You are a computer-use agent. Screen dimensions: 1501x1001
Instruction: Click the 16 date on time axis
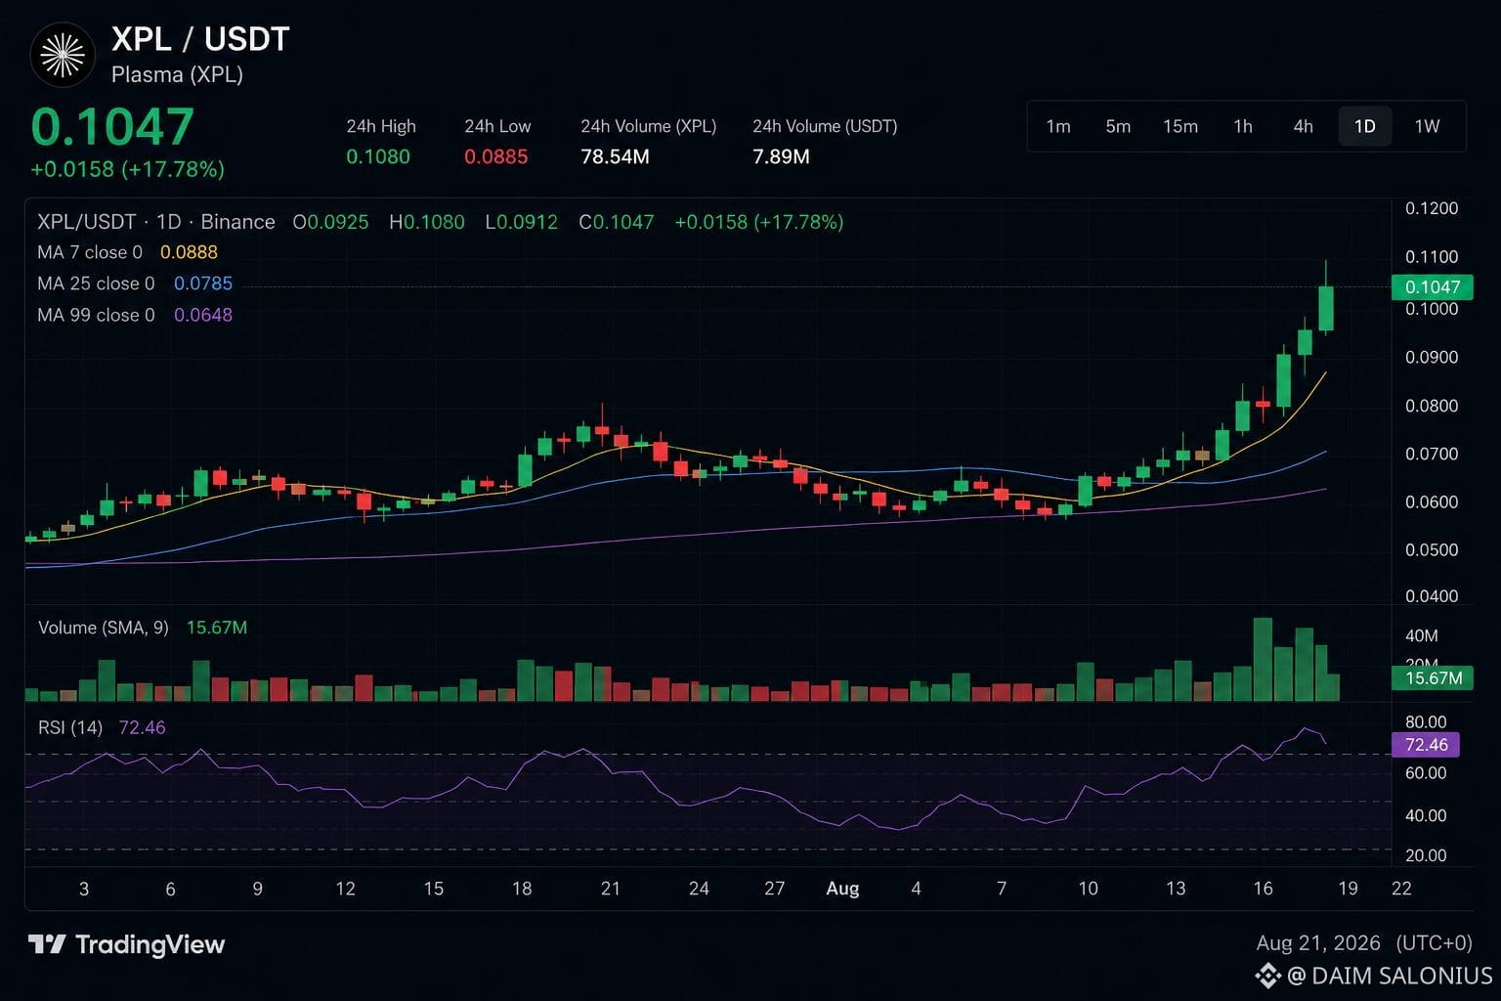click(x=1263, y=889)
